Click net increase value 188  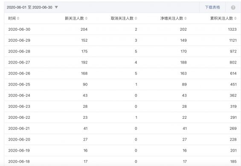[183, 63]
